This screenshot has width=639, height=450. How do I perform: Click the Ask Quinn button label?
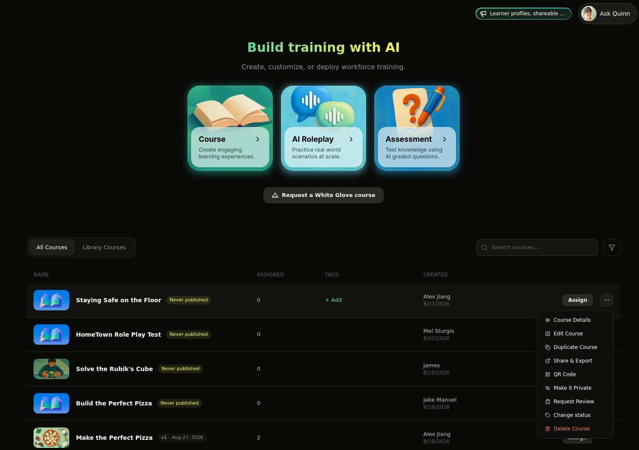(615, 14)
